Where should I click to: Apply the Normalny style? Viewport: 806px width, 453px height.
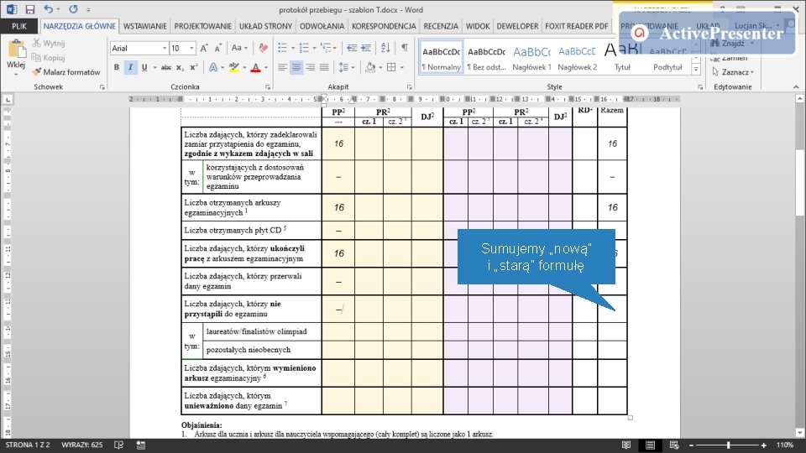(x=441, y=57)
